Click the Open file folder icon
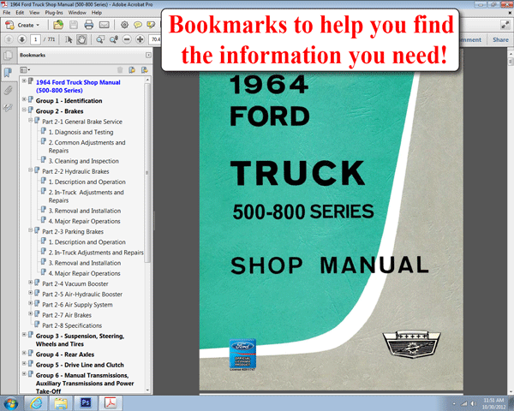 [58, 25]
